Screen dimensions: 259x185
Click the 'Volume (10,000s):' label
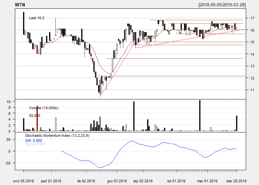click(44, 108)
